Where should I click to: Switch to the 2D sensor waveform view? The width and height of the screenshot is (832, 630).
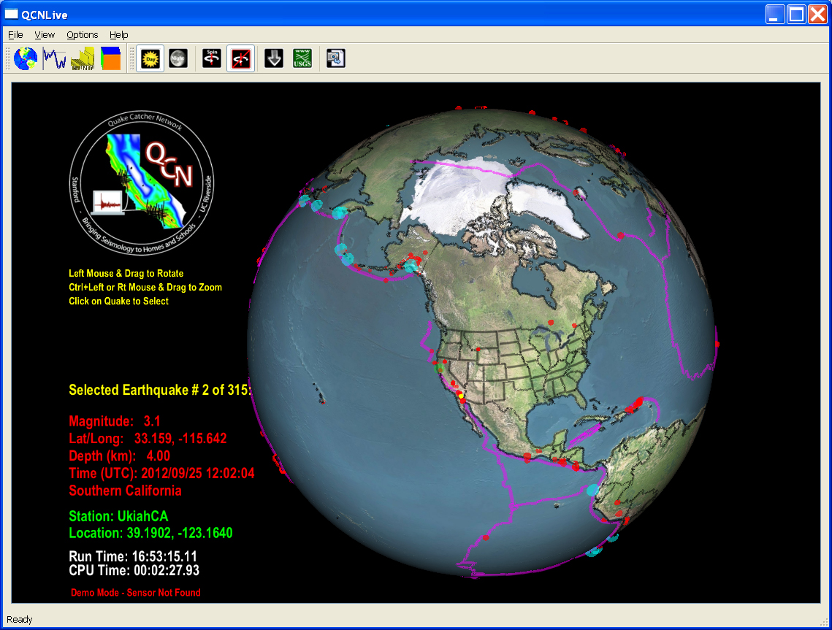coord(55,58)
